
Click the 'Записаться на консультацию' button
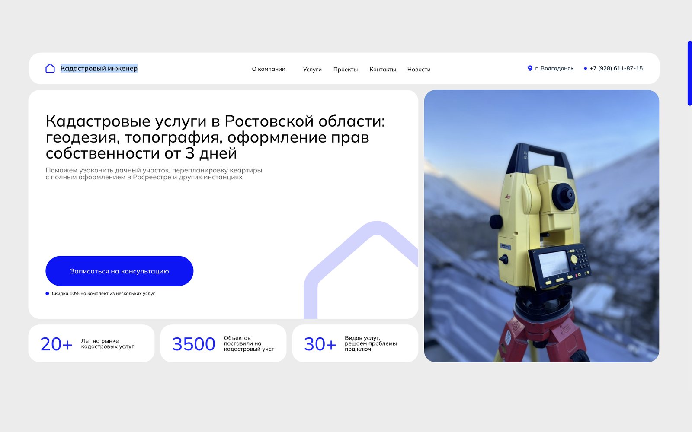click(119, 271)
